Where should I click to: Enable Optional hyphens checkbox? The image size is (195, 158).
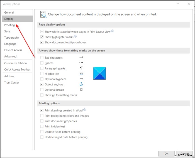[42, 79]
